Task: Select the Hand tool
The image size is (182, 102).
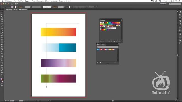Action: click(x=2, y=72)
